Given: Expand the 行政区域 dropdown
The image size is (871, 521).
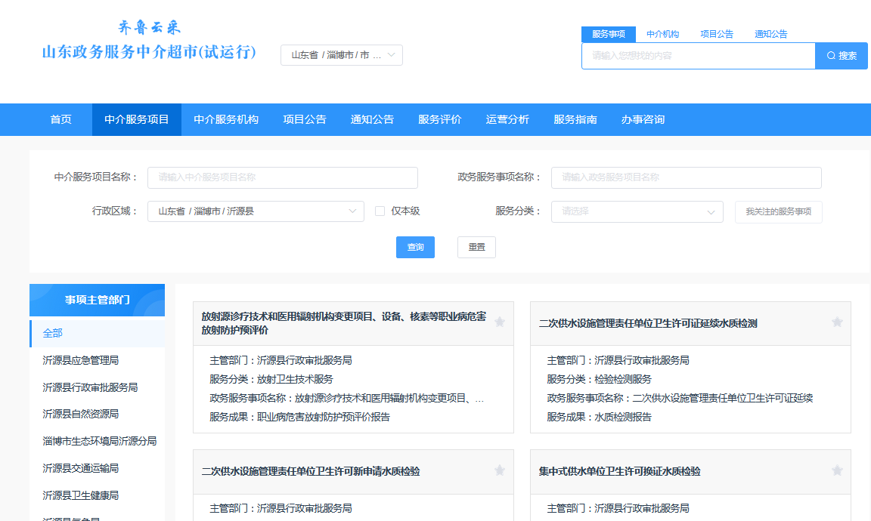Looking at the screenshot, I should (x=256, y=211).
